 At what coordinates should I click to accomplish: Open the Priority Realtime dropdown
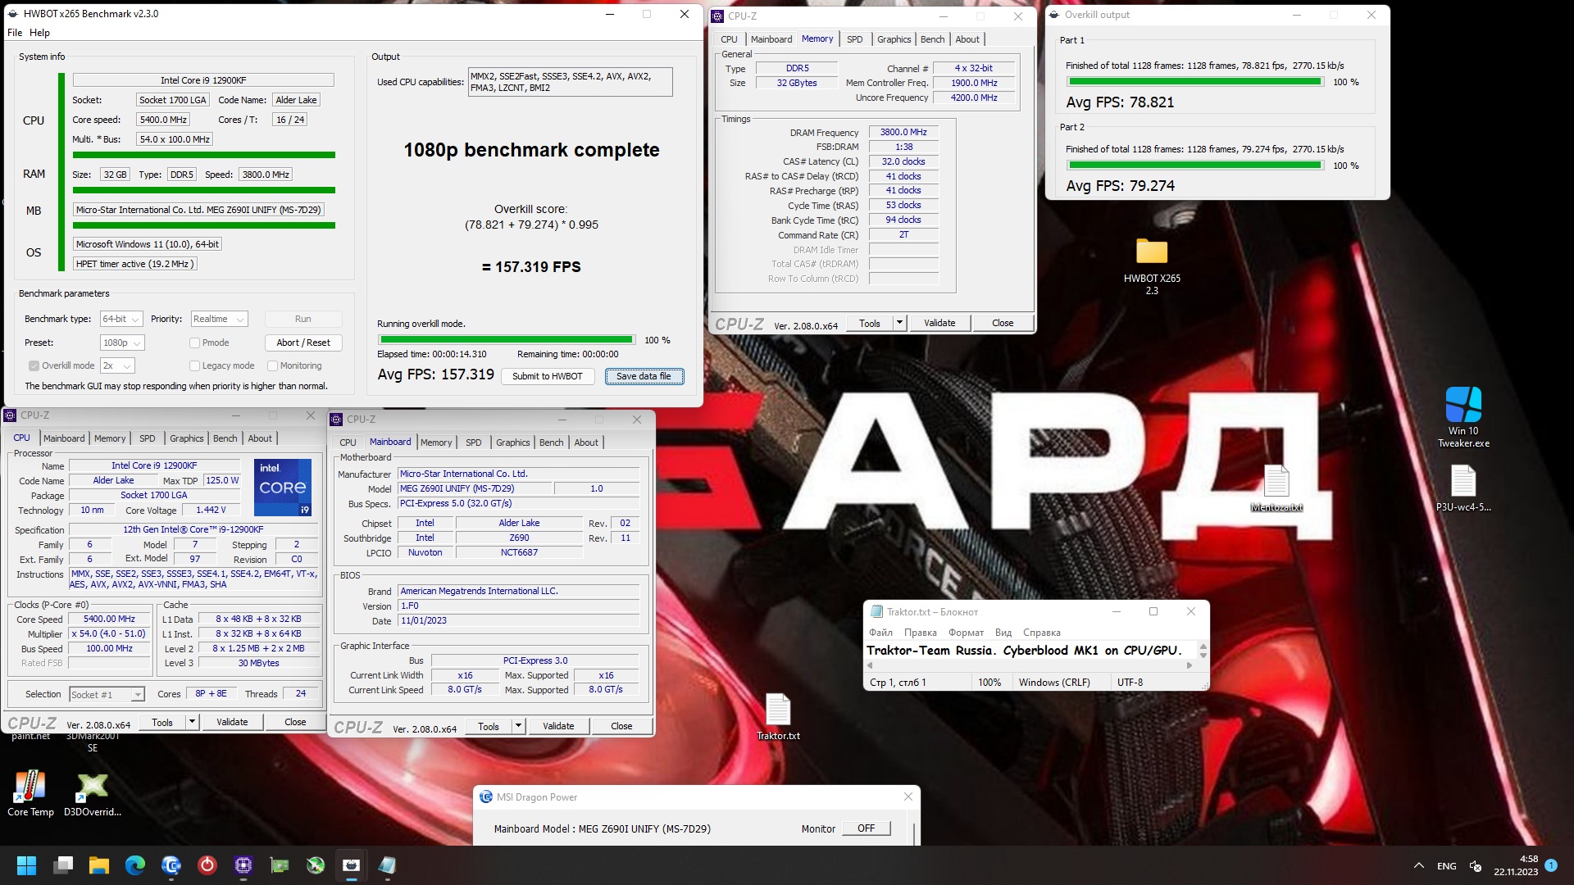click(x=219, y=319)
